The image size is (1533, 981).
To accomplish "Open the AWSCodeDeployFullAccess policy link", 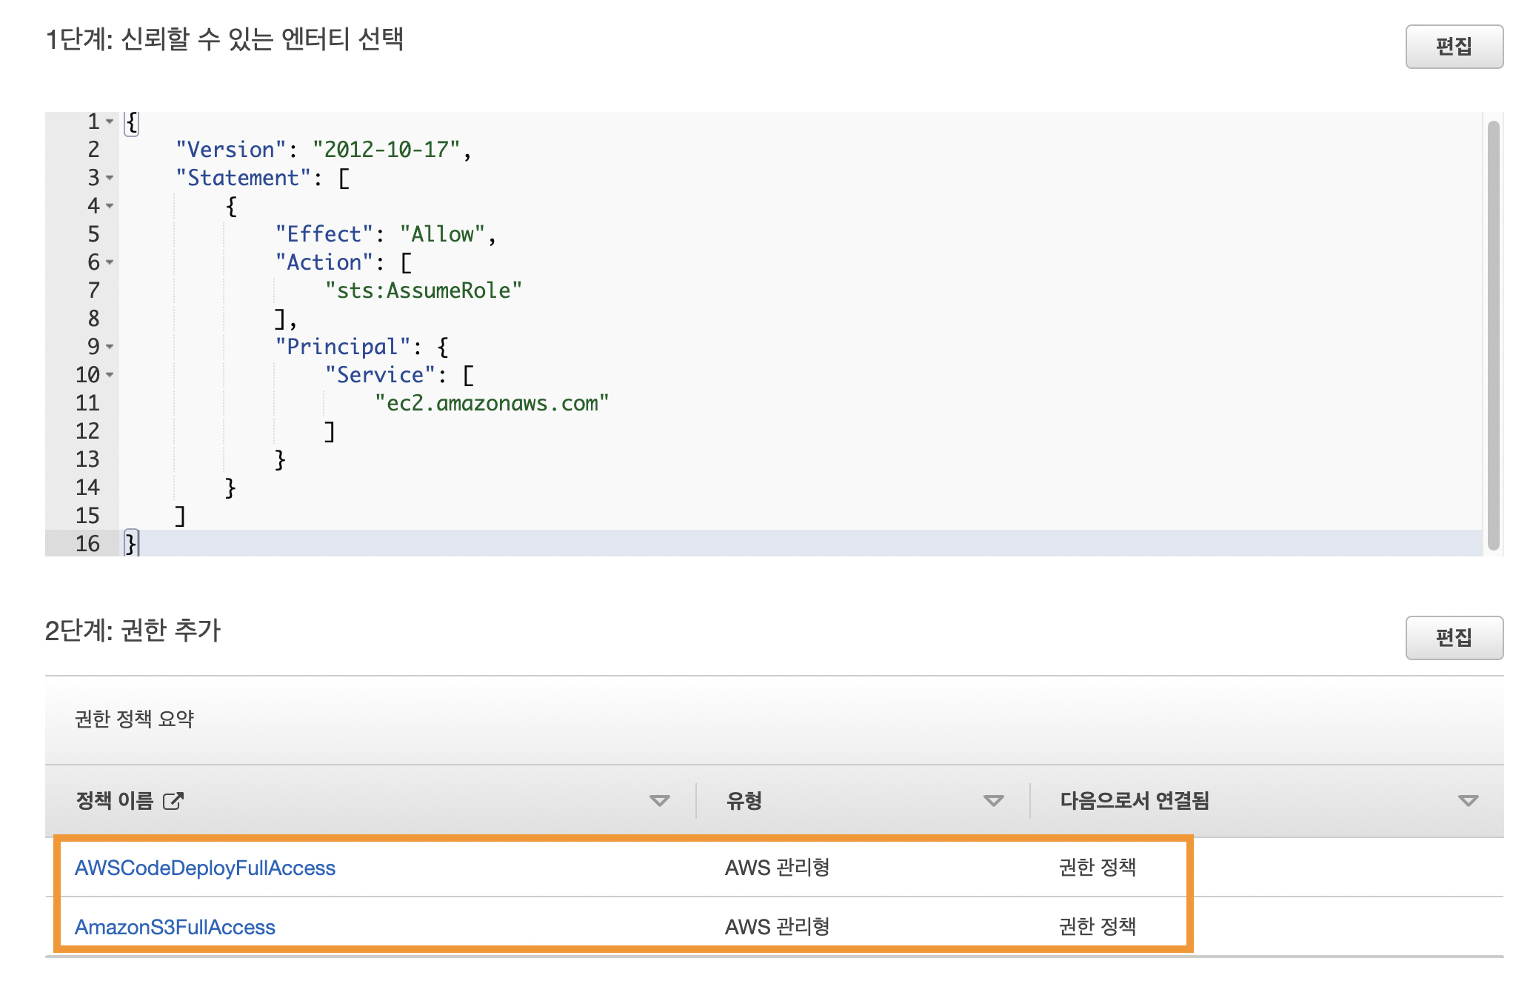I will [205, 868].
